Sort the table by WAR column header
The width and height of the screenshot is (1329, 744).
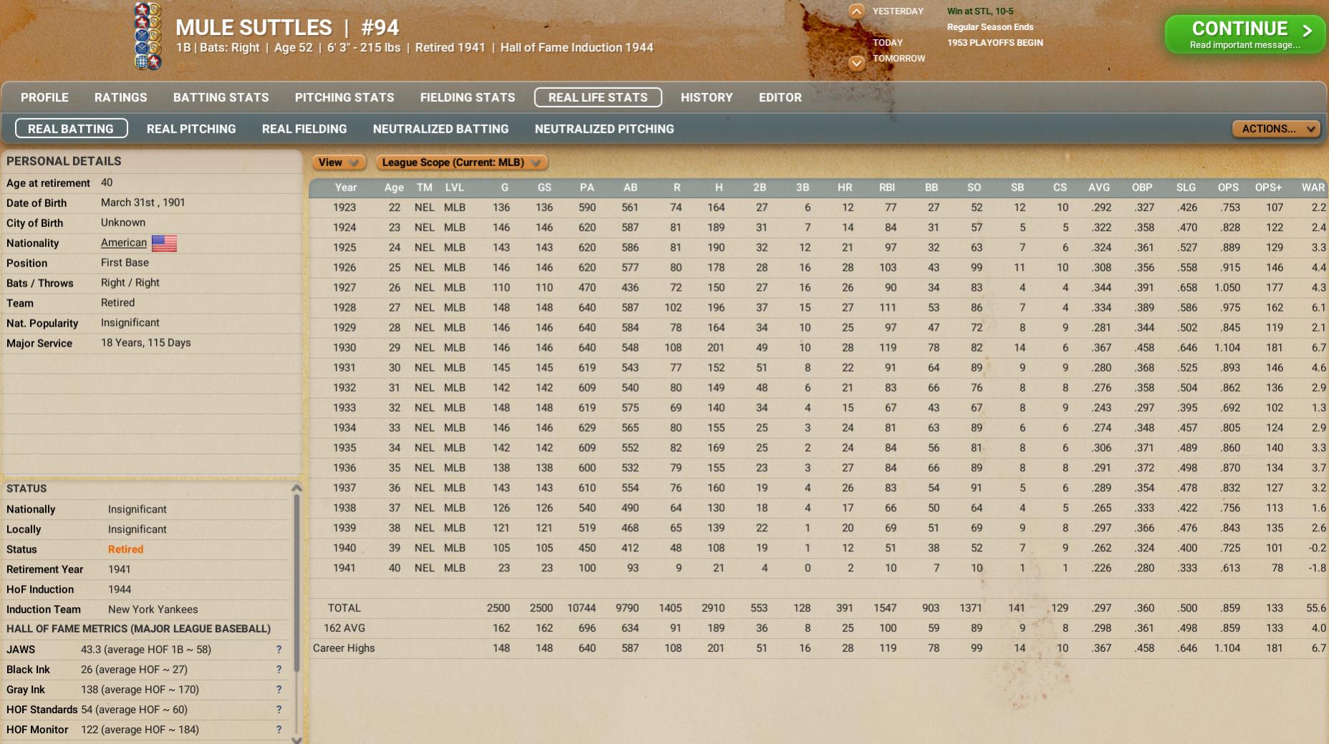1313,188
